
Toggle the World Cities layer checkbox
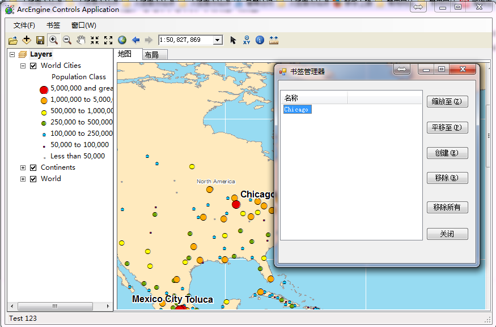pos(33,66)
